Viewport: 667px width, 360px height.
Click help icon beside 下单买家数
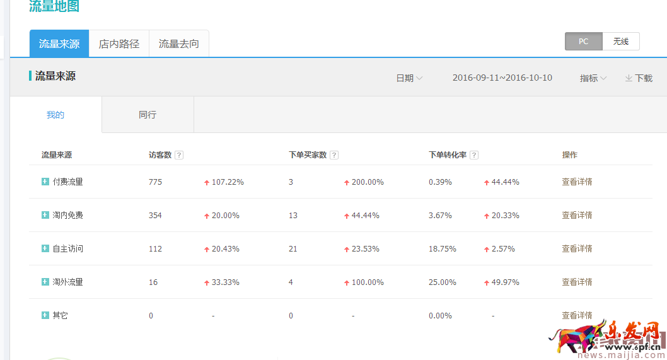tap(334, 155)
